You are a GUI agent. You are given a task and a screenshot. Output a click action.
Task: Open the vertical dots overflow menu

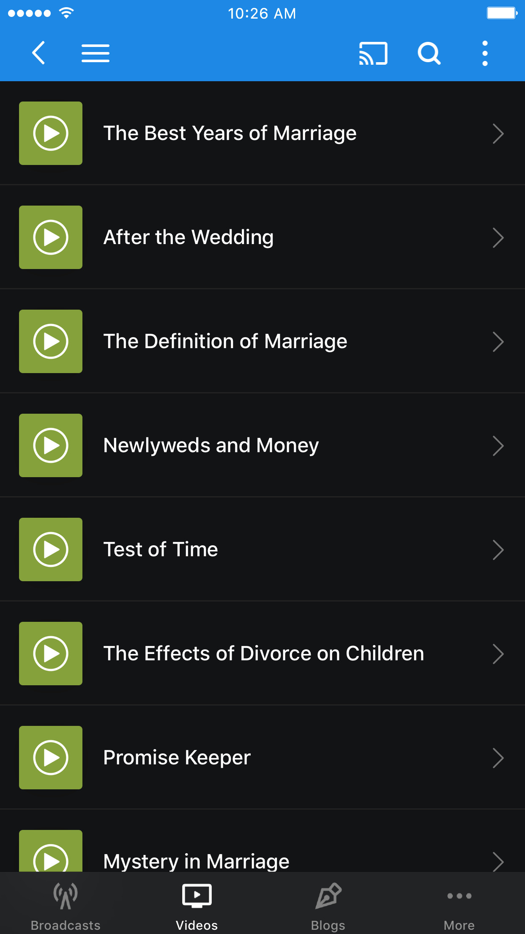[x=485, y=53]
